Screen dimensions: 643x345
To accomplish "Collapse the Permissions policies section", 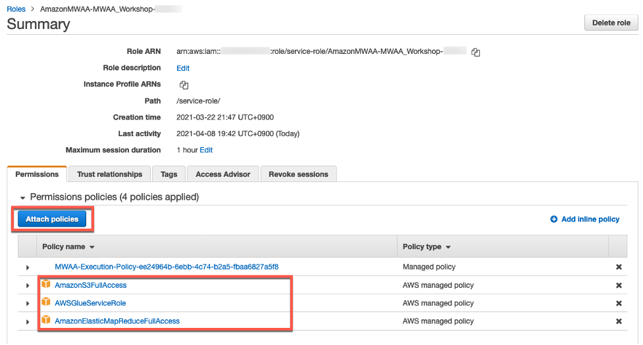I will (x=23, y=197).
